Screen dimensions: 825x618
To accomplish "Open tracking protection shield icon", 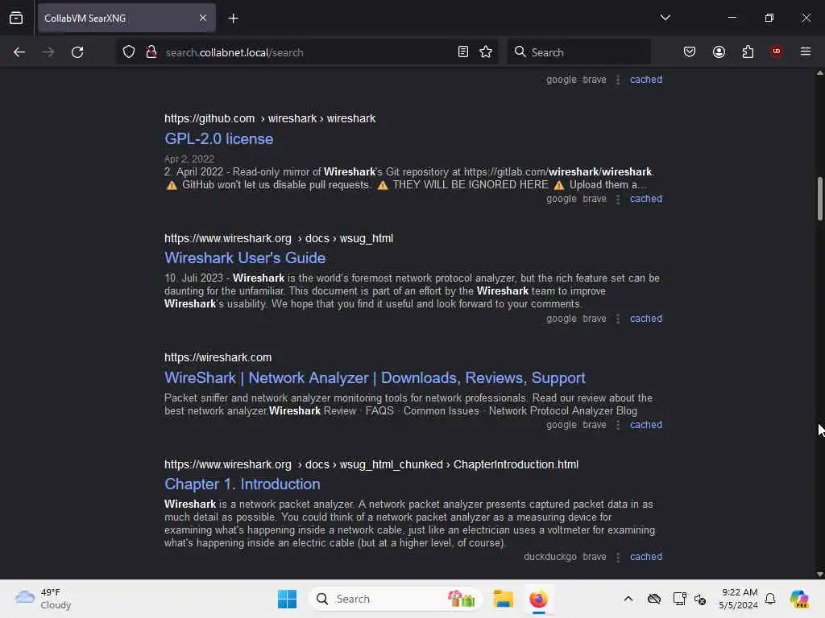I will [x=129, y=52].
